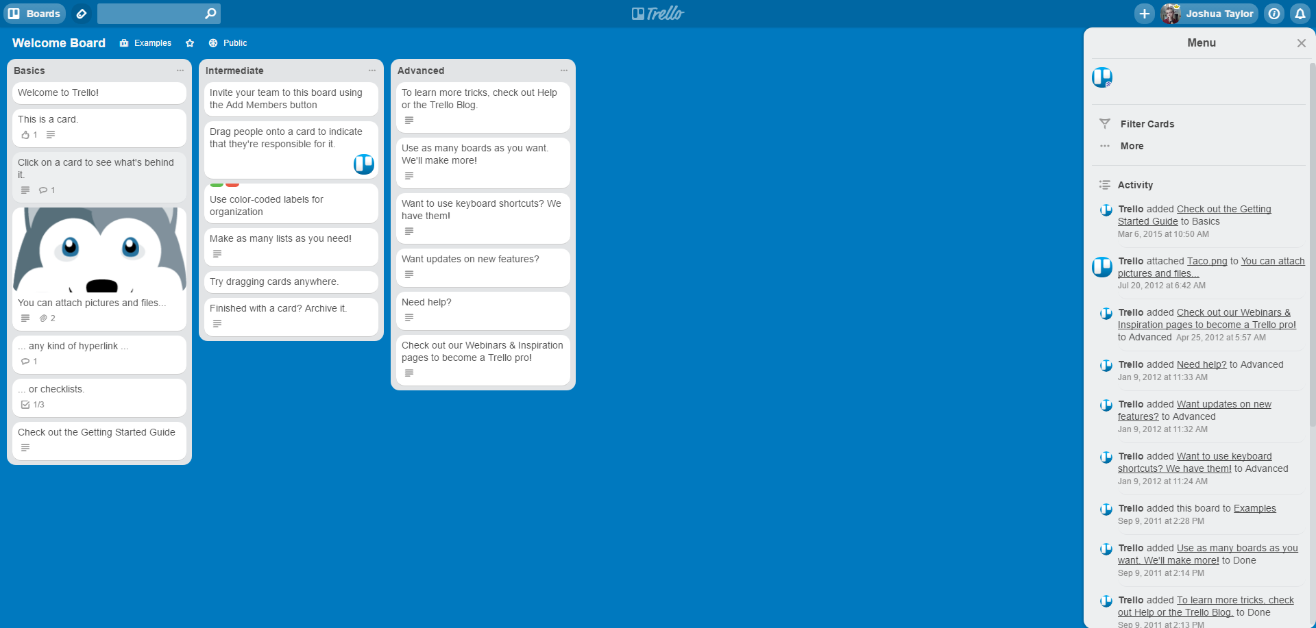Screen dimensions: 1316x628
Task: Click the thumbs-up vote icon on This is a card
Action: click(x=25, y=135)
